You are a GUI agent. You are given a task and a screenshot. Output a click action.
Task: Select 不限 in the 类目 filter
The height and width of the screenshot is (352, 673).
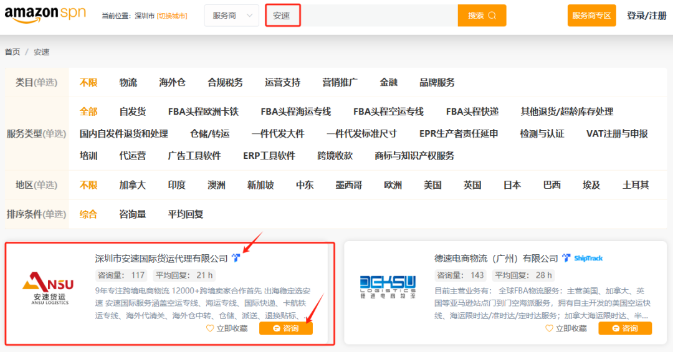[88, 82]
